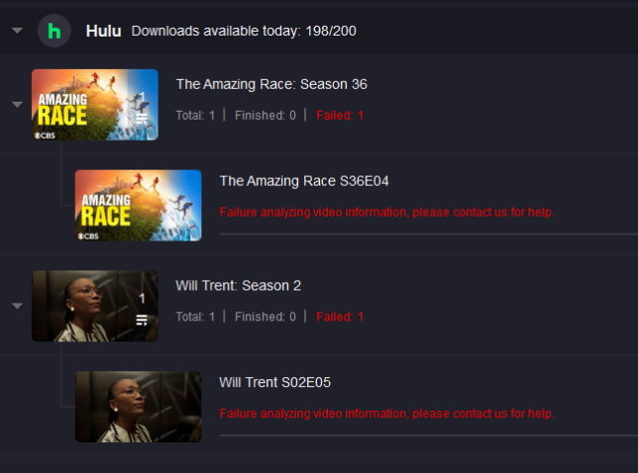Click the green Hulu logo icon
This screenshot has height=473, width=638.
pyautogui.click(x=54, y=31)
